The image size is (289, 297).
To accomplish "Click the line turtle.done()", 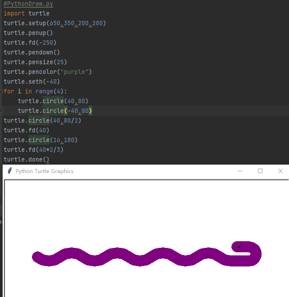I will 26,159.
